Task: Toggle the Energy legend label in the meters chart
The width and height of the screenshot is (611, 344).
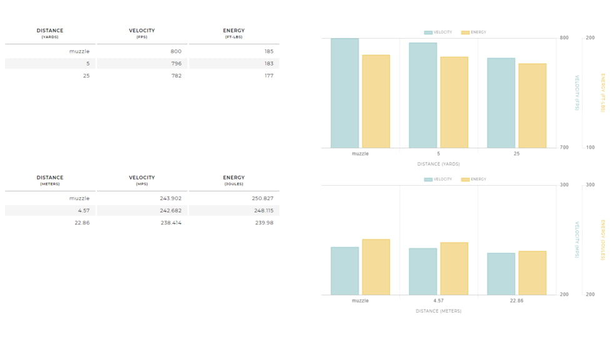Action: pyautogui.click(x=479, y=180)
